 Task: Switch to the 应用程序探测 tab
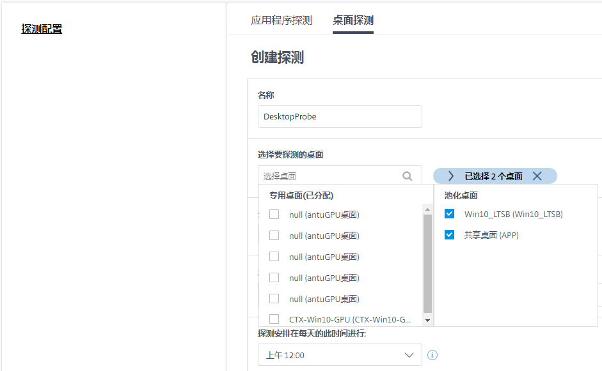281,20
